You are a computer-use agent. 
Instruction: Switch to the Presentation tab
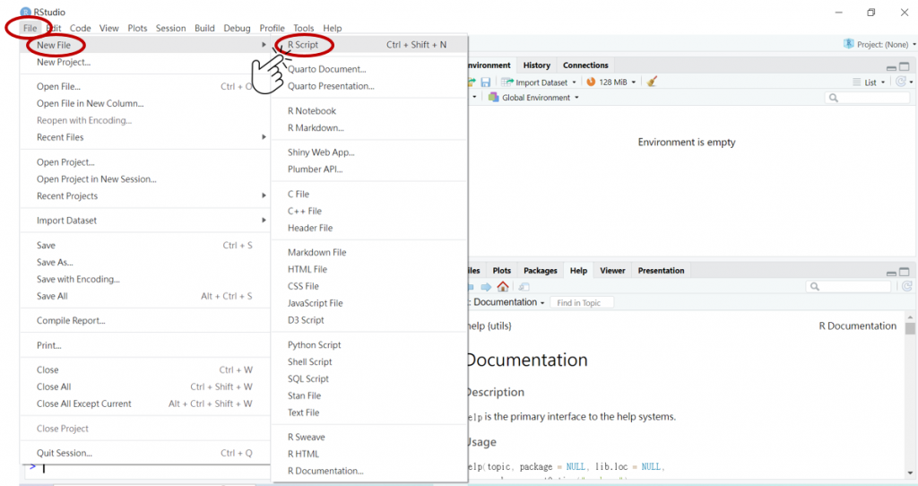pos(661,271)
